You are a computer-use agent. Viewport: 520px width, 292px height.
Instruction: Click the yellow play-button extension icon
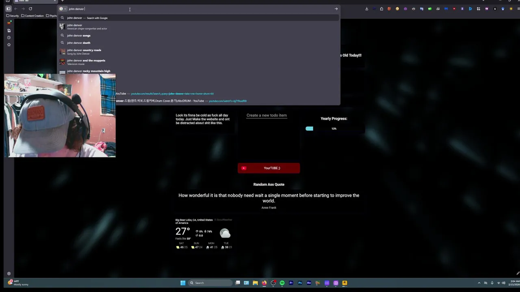pos(397,9)
